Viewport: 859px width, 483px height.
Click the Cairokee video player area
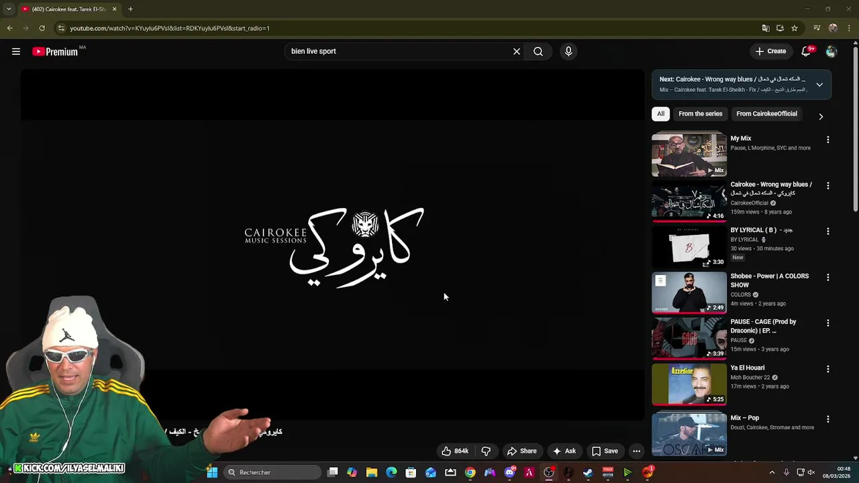tap(332, 245)
